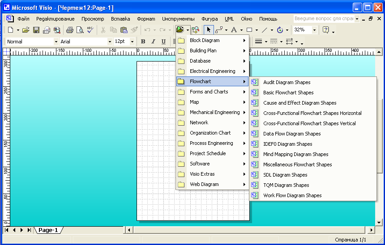Toggle Italic formatting
This screenshot has height=245, width=385.
153,42
